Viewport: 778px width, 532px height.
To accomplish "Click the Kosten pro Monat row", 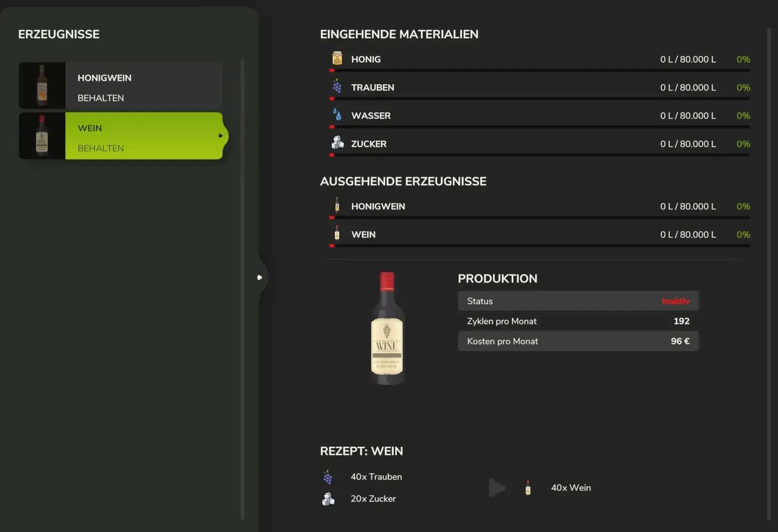I will 578,342.
